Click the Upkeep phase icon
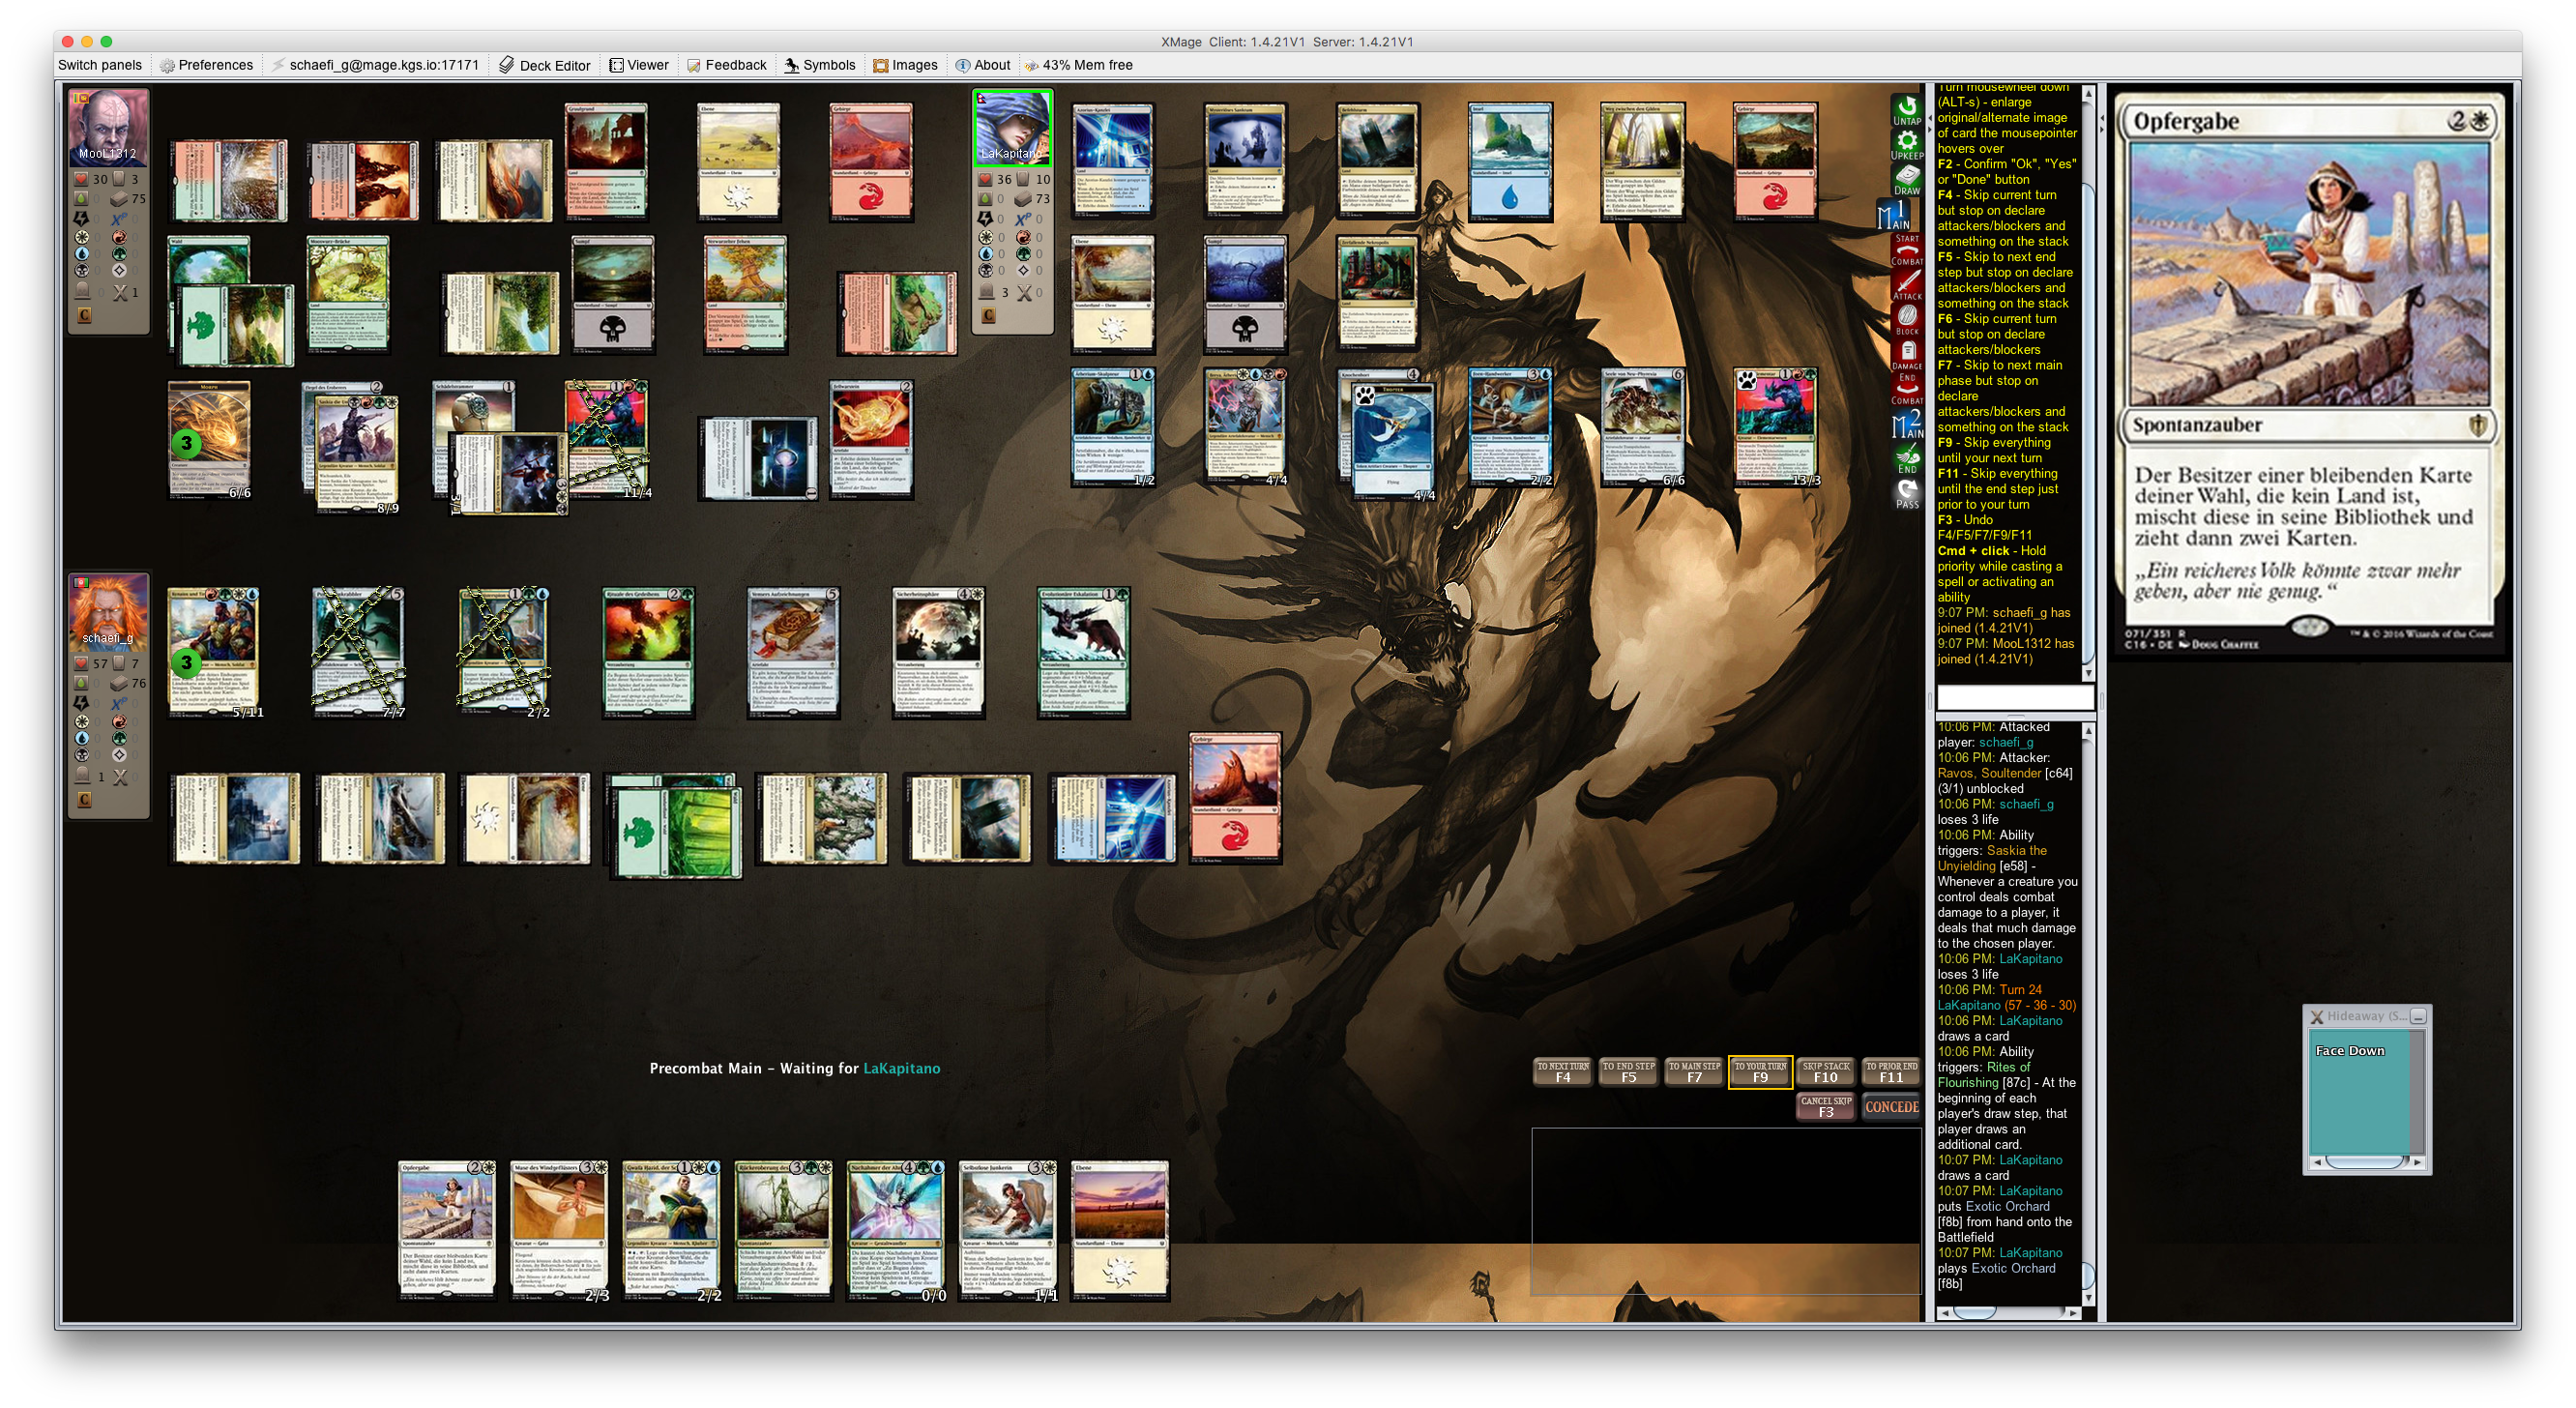The width and height of the screenshot is (2576, 1408). [1906, 145]
